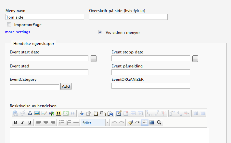Viewport: 231px width, 143px height.
Task: Enable the ImportantPage checkbox
Action: (9, 24)
